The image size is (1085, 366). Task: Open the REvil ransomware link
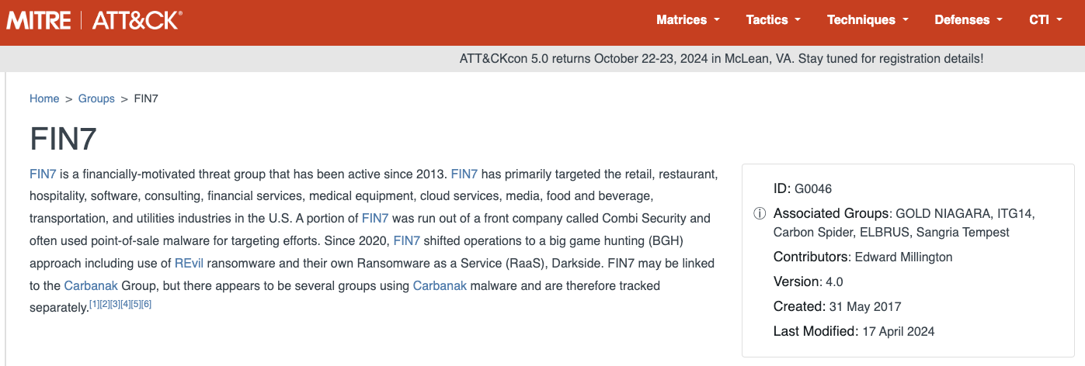189,263
